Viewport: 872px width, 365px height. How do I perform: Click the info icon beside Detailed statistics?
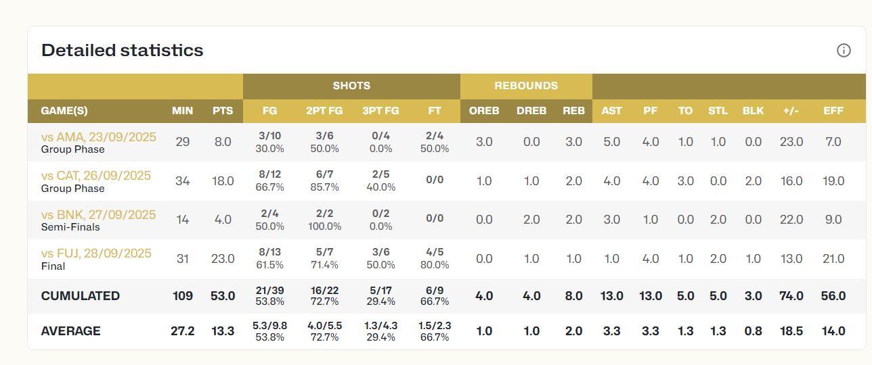pyautogui.click(x=844, y=51)
